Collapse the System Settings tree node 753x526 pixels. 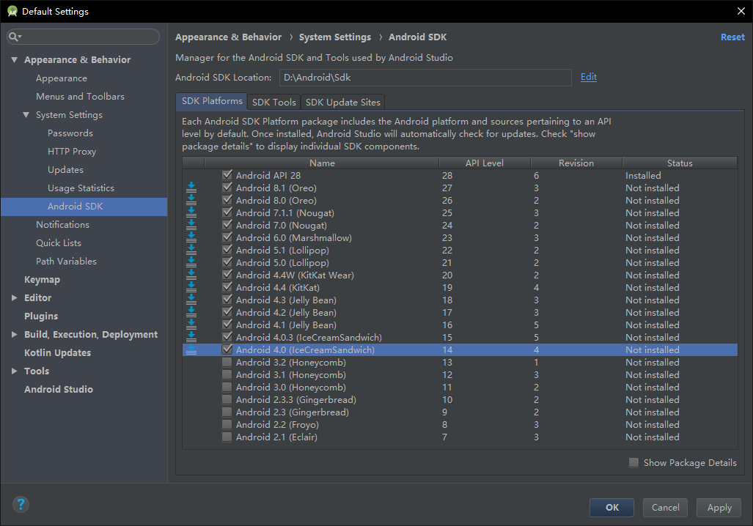pos(26,115)
